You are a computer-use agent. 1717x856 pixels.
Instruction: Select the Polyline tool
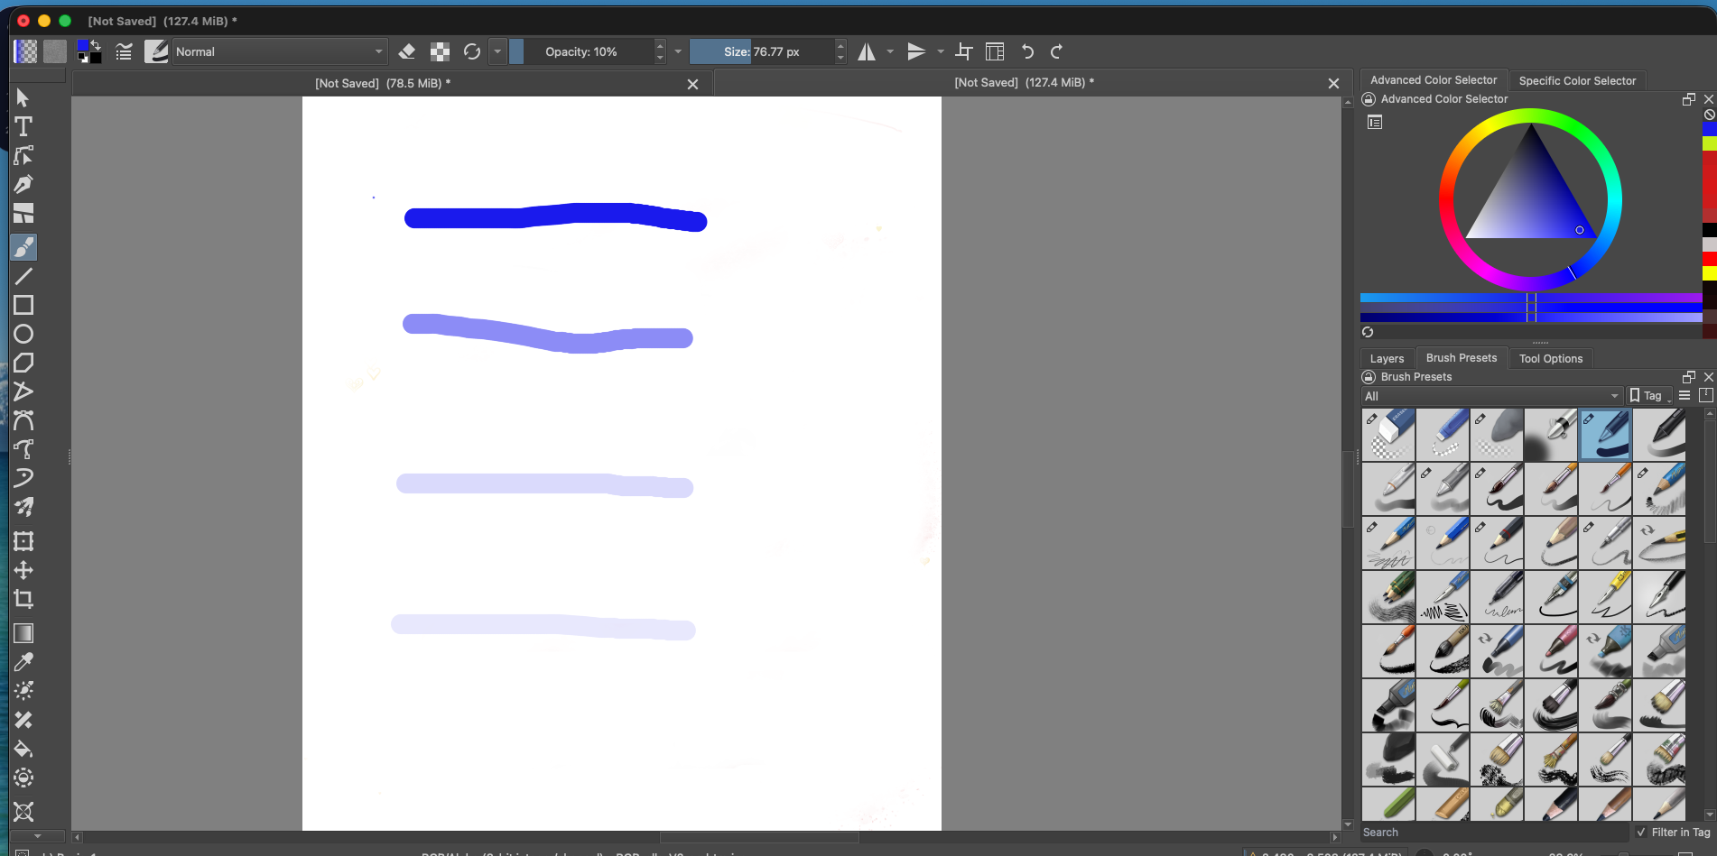click(x=23, y=391)
